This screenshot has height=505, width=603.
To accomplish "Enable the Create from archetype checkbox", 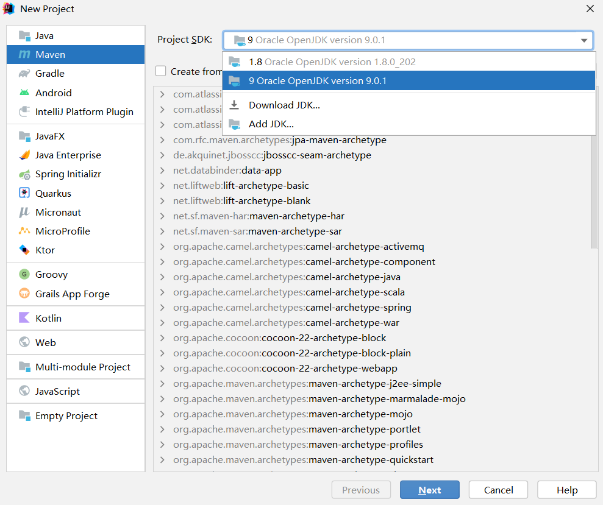I will [x=161, y=71].
